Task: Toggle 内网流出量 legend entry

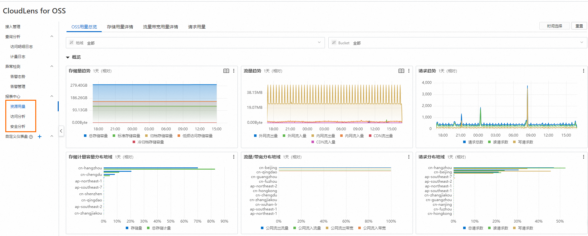Action: tap(323, 136)
